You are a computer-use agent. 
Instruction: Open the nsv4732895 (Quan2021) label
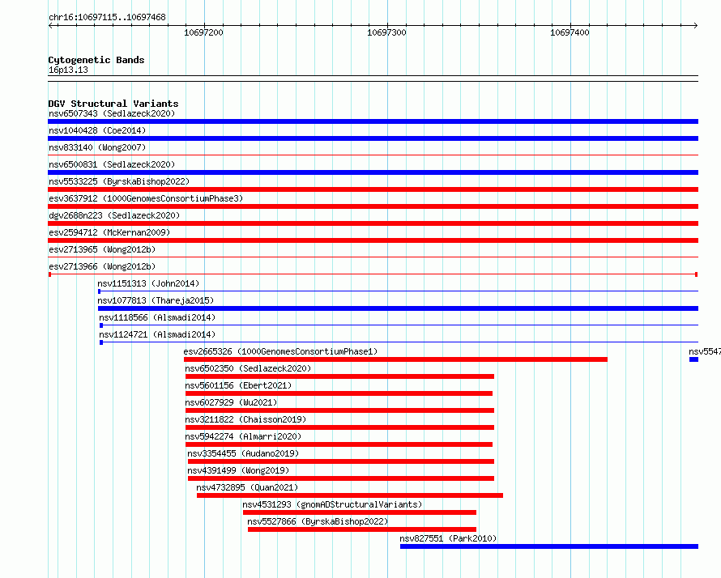(x=247, y=487)
